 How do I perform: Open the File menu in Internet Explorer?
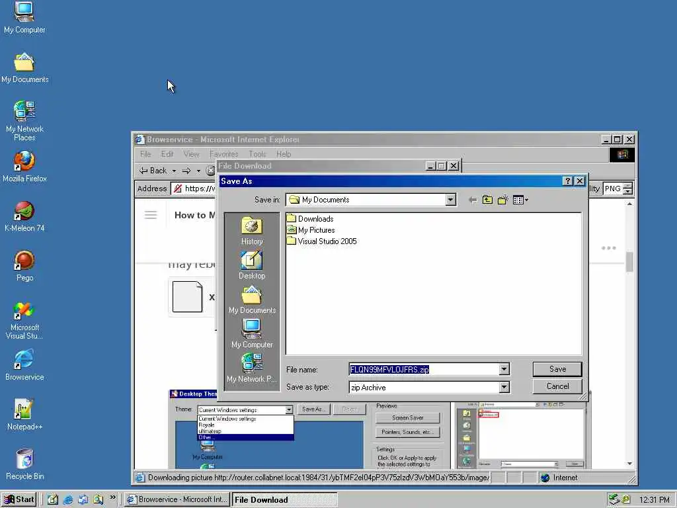[145, 154]
